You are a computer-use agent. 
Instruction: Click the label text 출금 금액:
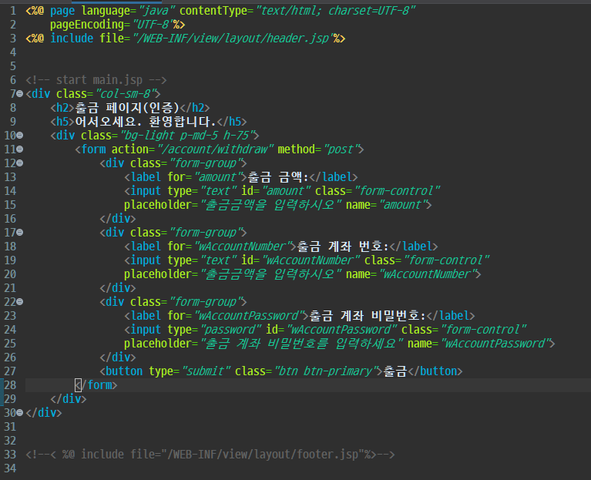pyautogui.click(x=278, y=177)
